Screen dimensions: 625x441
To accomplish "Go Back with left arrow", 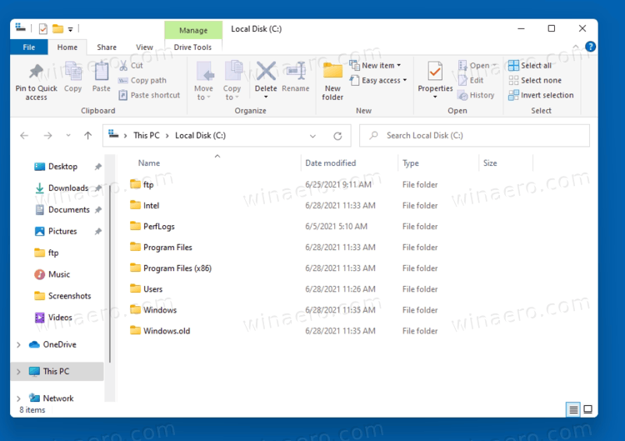I will point(24,136).
